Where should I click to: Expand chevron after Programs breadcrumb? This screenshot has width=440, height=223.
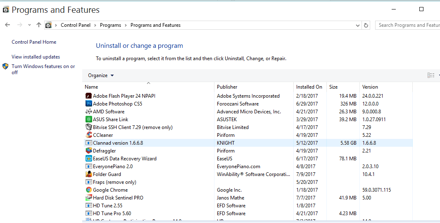[126, 25]
